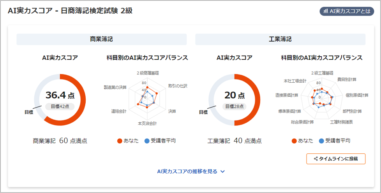Click the 個別原価計算 radar axis label
Viewport: 381px width, 193px height.
[357, 95]
